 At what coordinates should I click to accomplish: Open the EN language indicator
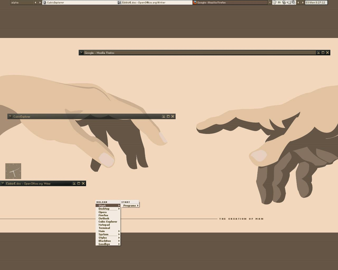tap(279, 2)
